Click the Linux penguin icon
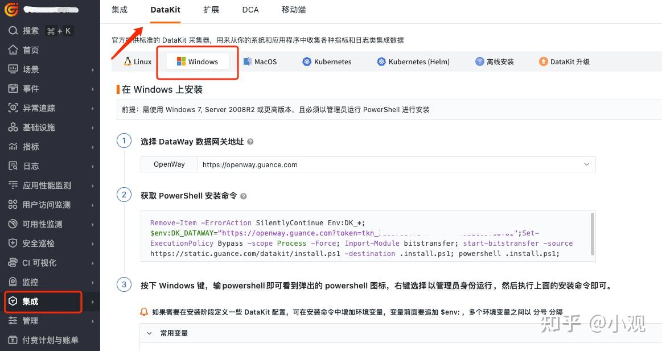The width and height of the screenshot is (662, 351). click(128, 61)
